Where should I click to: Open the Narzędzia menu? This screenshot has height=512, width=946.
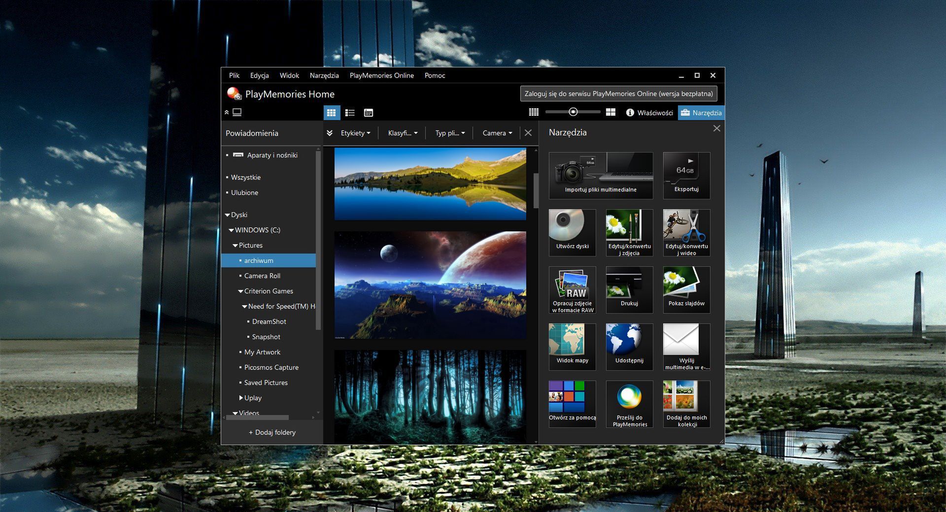324,75
